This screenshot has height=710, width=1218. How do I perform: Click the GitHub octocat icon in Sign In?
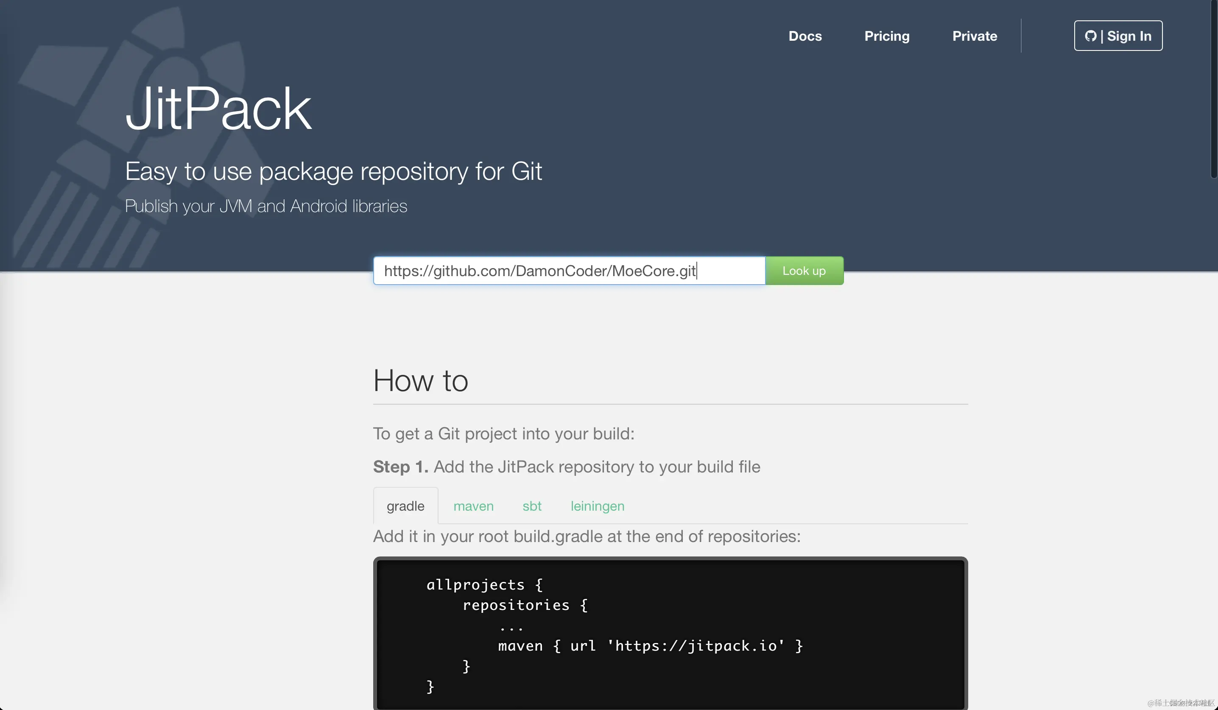coord(1090,36)
